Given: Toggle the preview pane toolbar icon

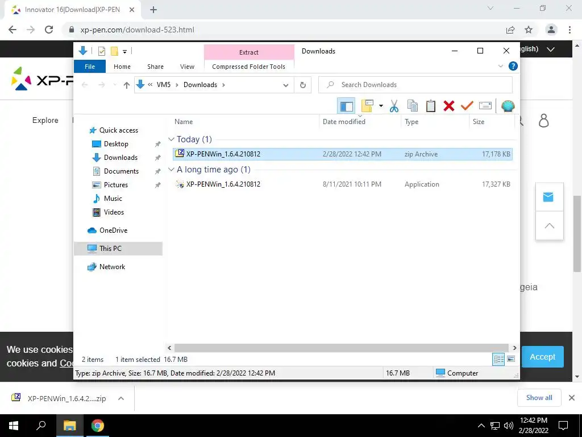Looking at the screenshot, I should (346, 106).
